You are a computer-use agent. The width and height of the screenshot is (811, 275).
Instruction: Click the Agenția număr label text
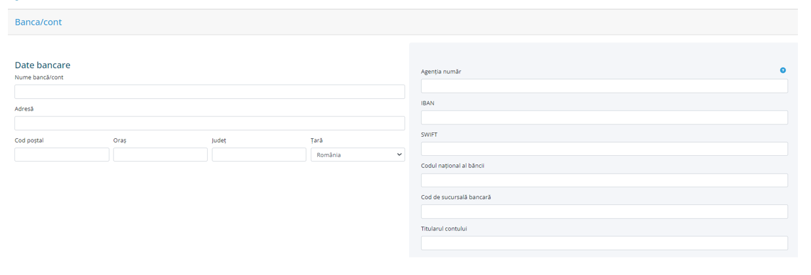pos(441,71)
